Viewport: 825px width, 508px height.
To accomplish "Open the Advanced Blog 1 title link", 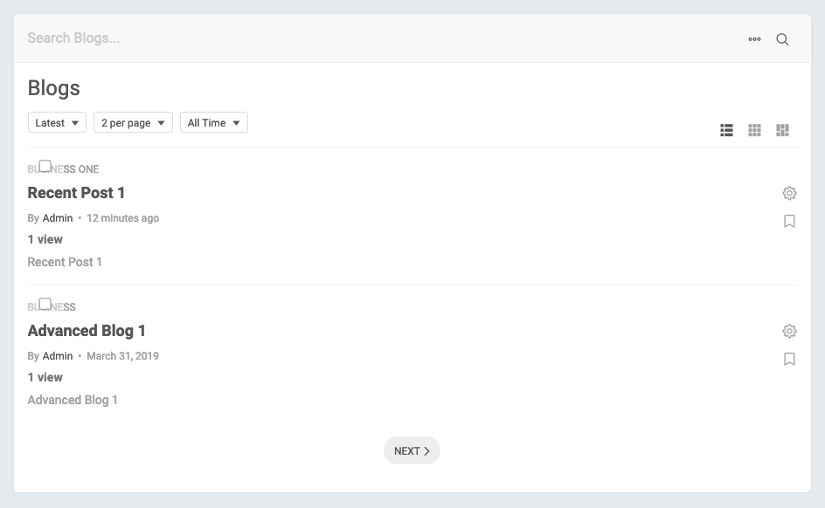I will pyautogui.click(x=87, y=331).
